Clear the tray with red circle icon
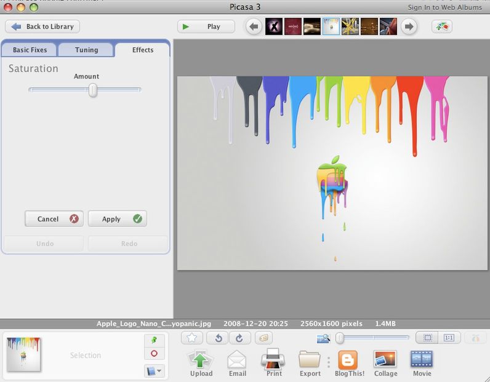 [154, 354]
